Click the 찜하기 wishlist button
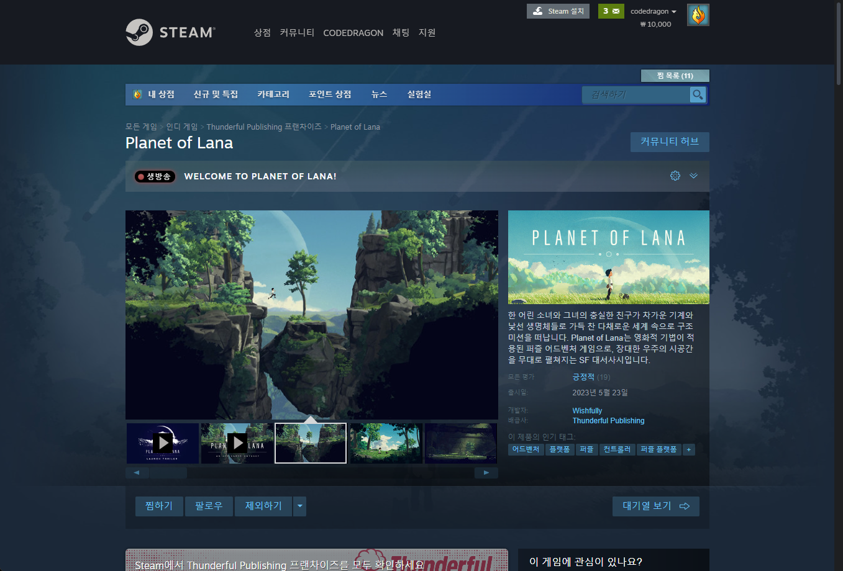 [159, 506]
